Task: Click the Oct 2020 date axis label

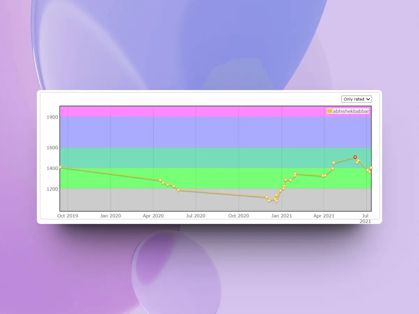Action: pos(238,216)
